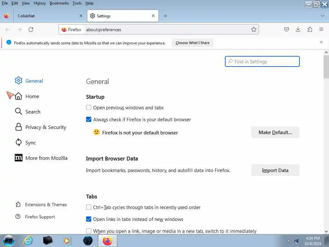This screenshot has width=329, height=247.
Task: Click the Startup section heading
Action: [95, 97]
